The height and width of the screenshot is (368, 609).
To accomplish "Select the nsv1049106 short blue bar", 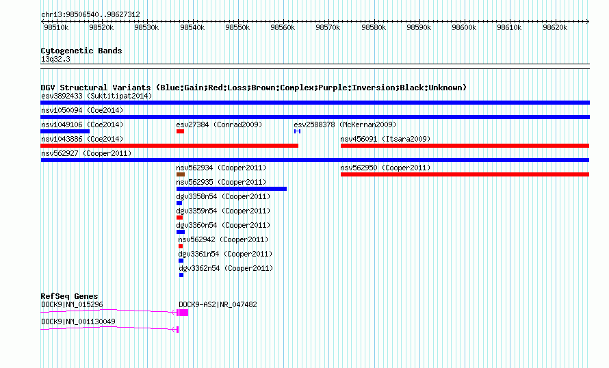I will click(65, 131).
